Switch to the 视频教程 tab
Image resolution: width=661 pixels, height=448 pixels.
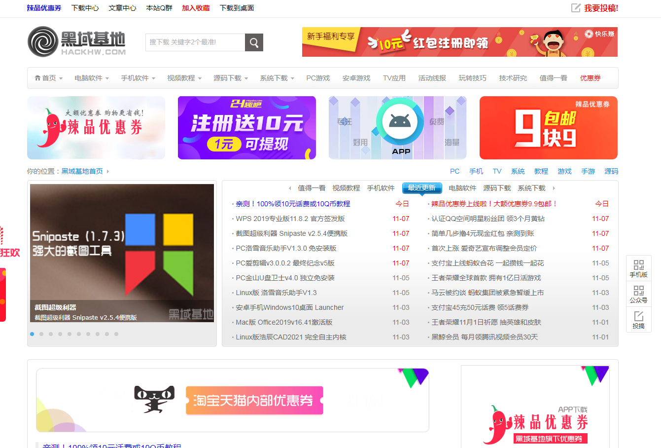point(346,188)
